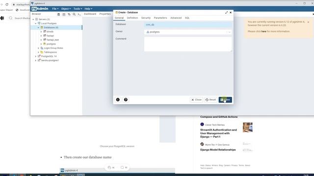
Task: Collapse the Local Postgres server node
Action: click(x=36, y=23)
